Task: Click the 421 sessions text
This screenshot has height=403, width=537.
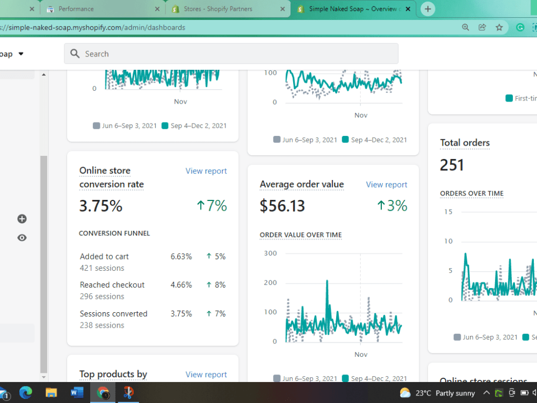Action: (102, 268)
